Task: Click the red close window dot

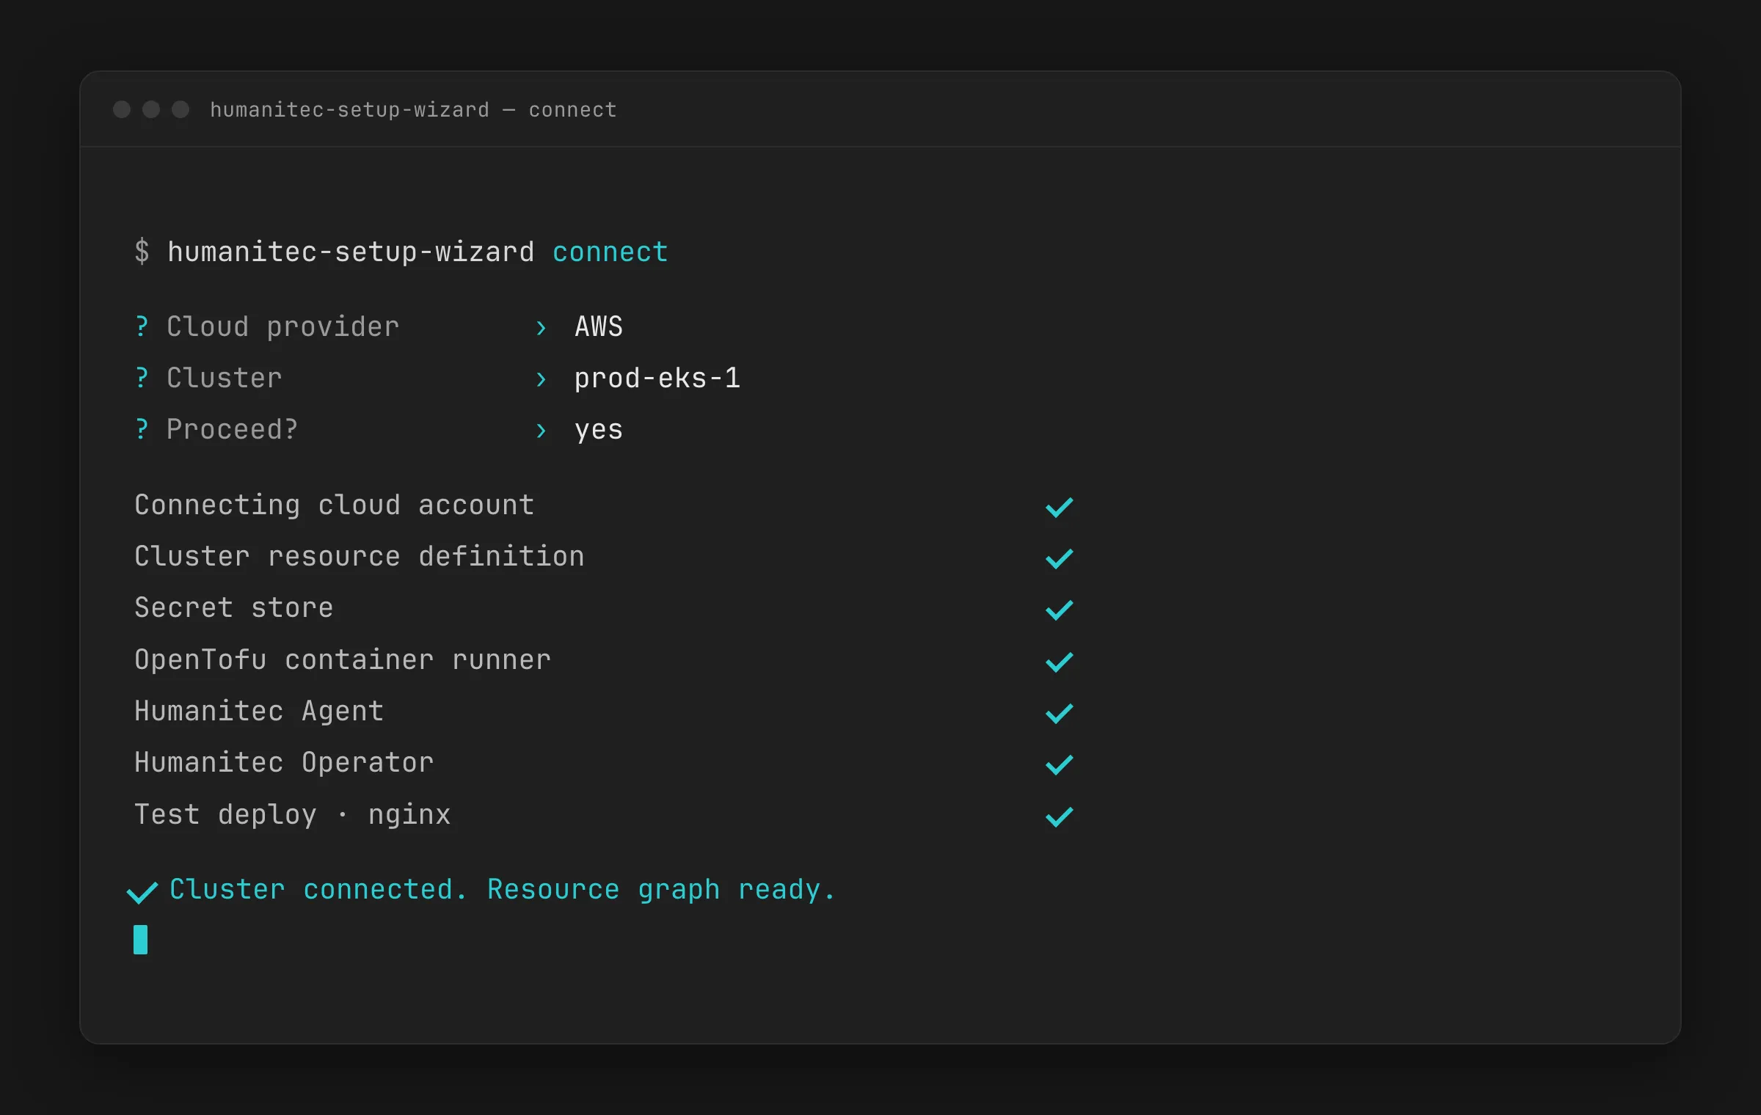Action: (122, 109)
